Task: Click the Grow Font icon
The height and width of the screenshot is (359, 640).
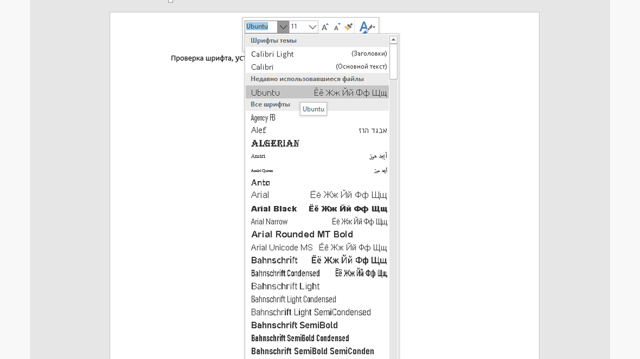Action: click(325, 27)
